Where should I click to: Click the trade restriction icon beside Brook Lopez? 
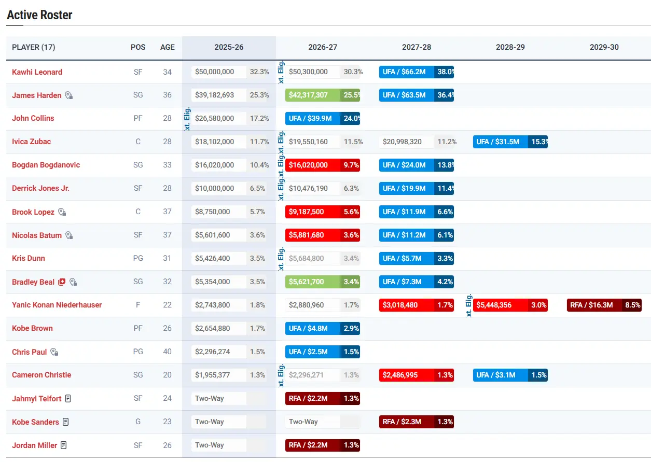point(62,212)
